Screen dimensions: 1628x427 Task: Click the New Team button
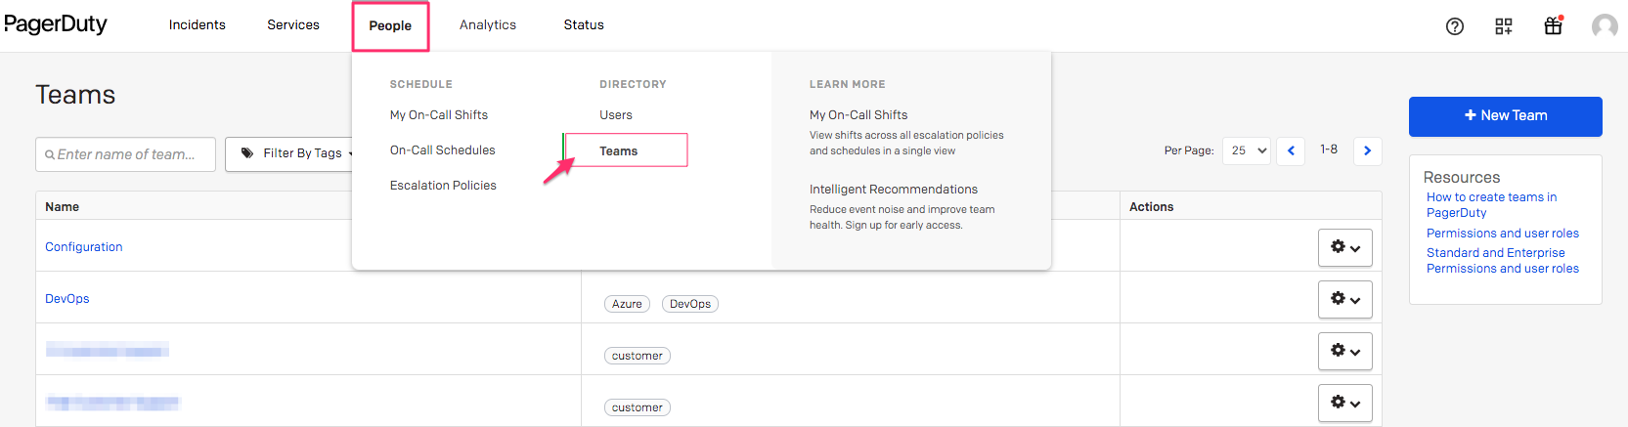point(1505,116)
